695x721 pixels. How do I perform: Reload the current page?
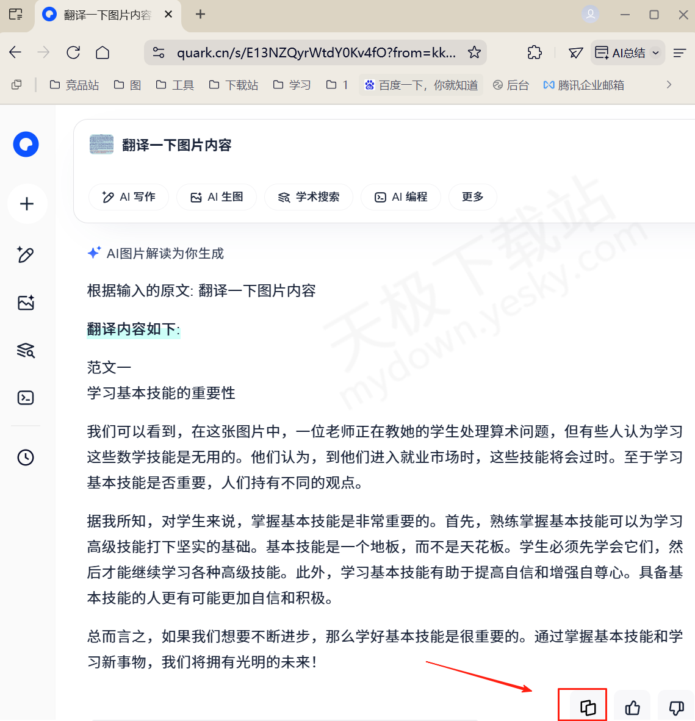point(73,52)
